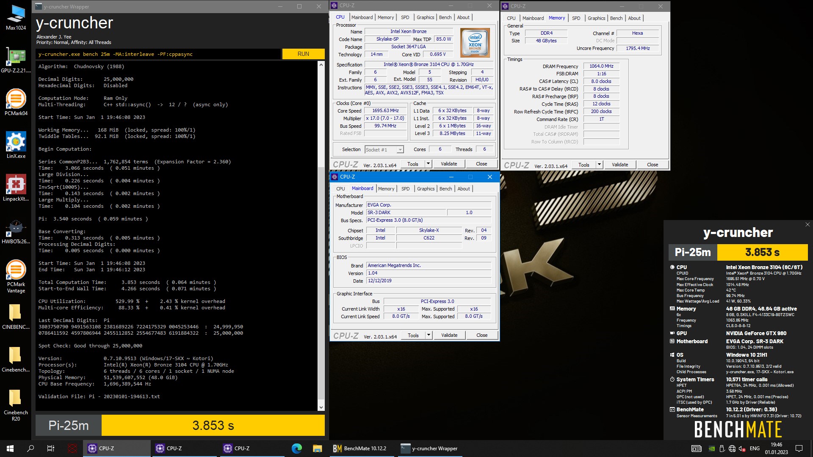The height and width of the screenshot is (457, 813).
Task: Click Close button in CPU-Z Mainboard window
Action: pyautogui.click(x=482, y=335)
